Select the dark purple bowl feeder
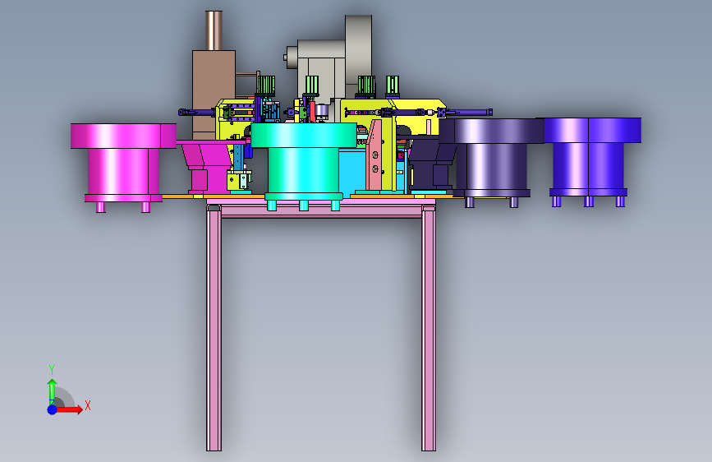This screenshot has width=712, height=462. pos(491,162)
